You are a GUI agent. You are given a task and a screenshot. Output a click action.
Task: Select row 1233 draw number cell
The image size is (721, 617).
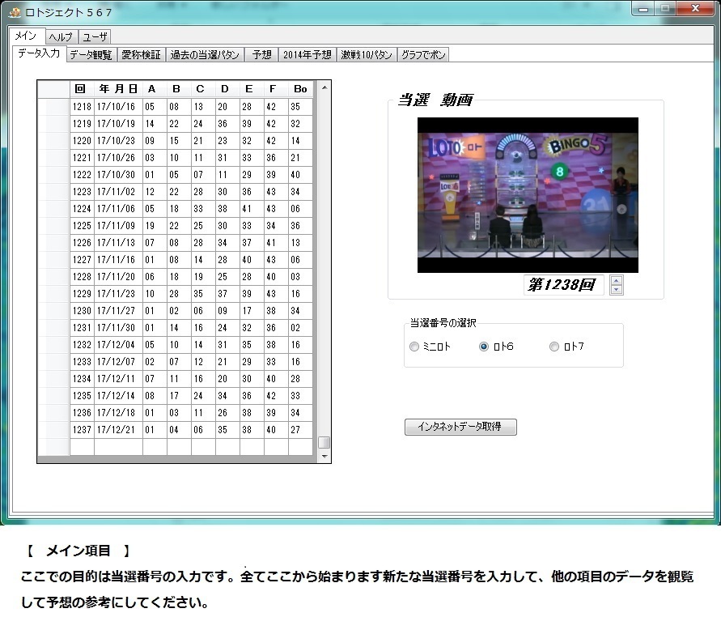tap(82, 362)
